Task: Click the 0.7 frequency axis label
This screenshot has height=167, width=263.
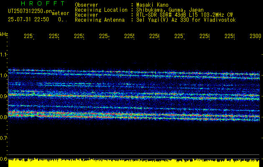Action: [x=3, y=138]
